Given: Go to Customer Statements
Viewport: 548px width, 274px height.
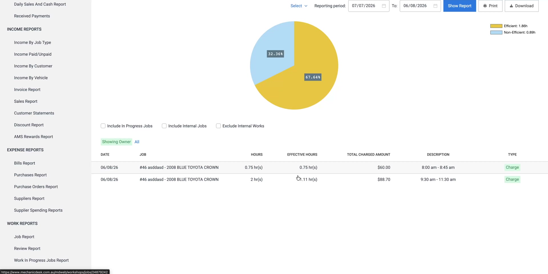Looking at the screenshot, I should [34, 113].
